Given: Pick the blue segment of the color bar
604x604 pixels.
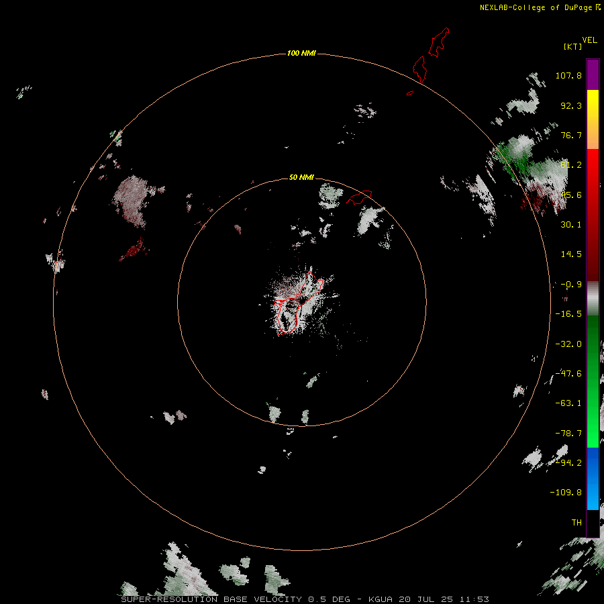Looking at the screenshot, I should [593, 479].
